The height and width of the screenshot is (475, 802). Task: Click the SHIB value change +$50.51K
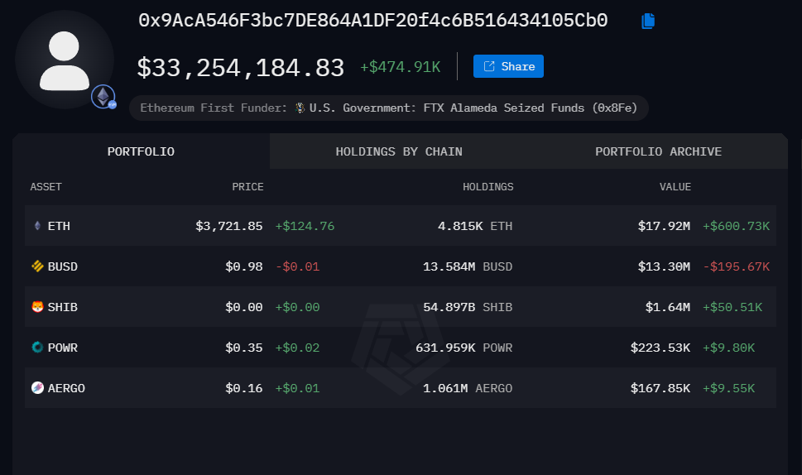pos(732,307)
